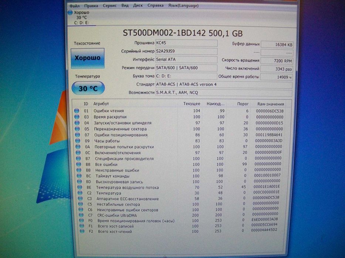Select the Всего хост-записей attribute text
Screen dimensions: 345x258
116,226
